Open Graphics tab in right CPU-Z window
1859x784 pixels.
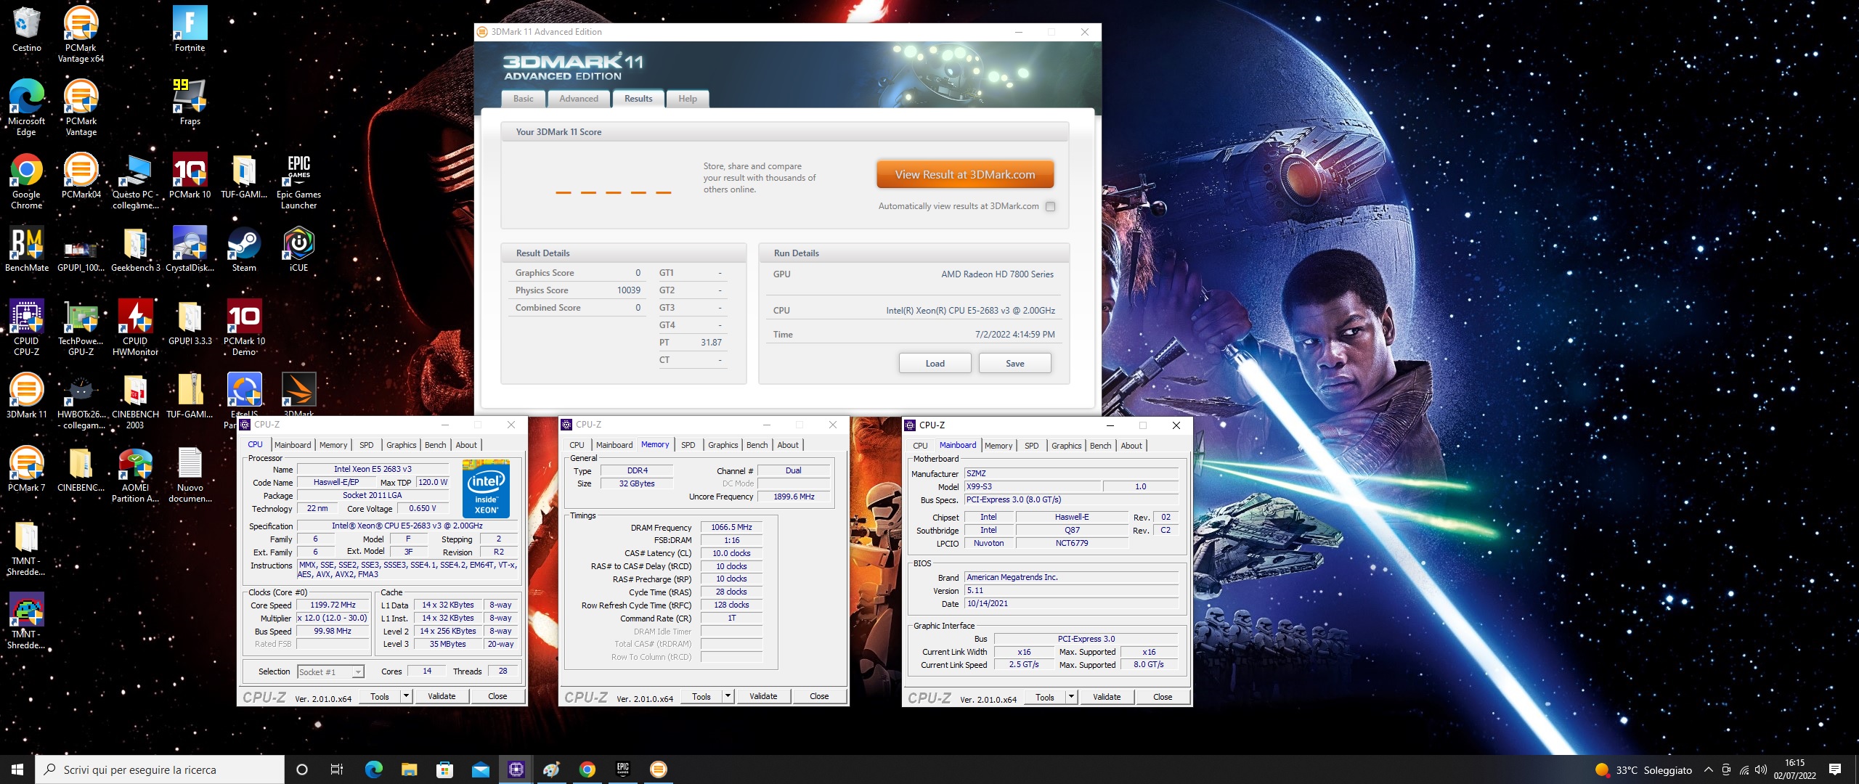(1066, 446)
